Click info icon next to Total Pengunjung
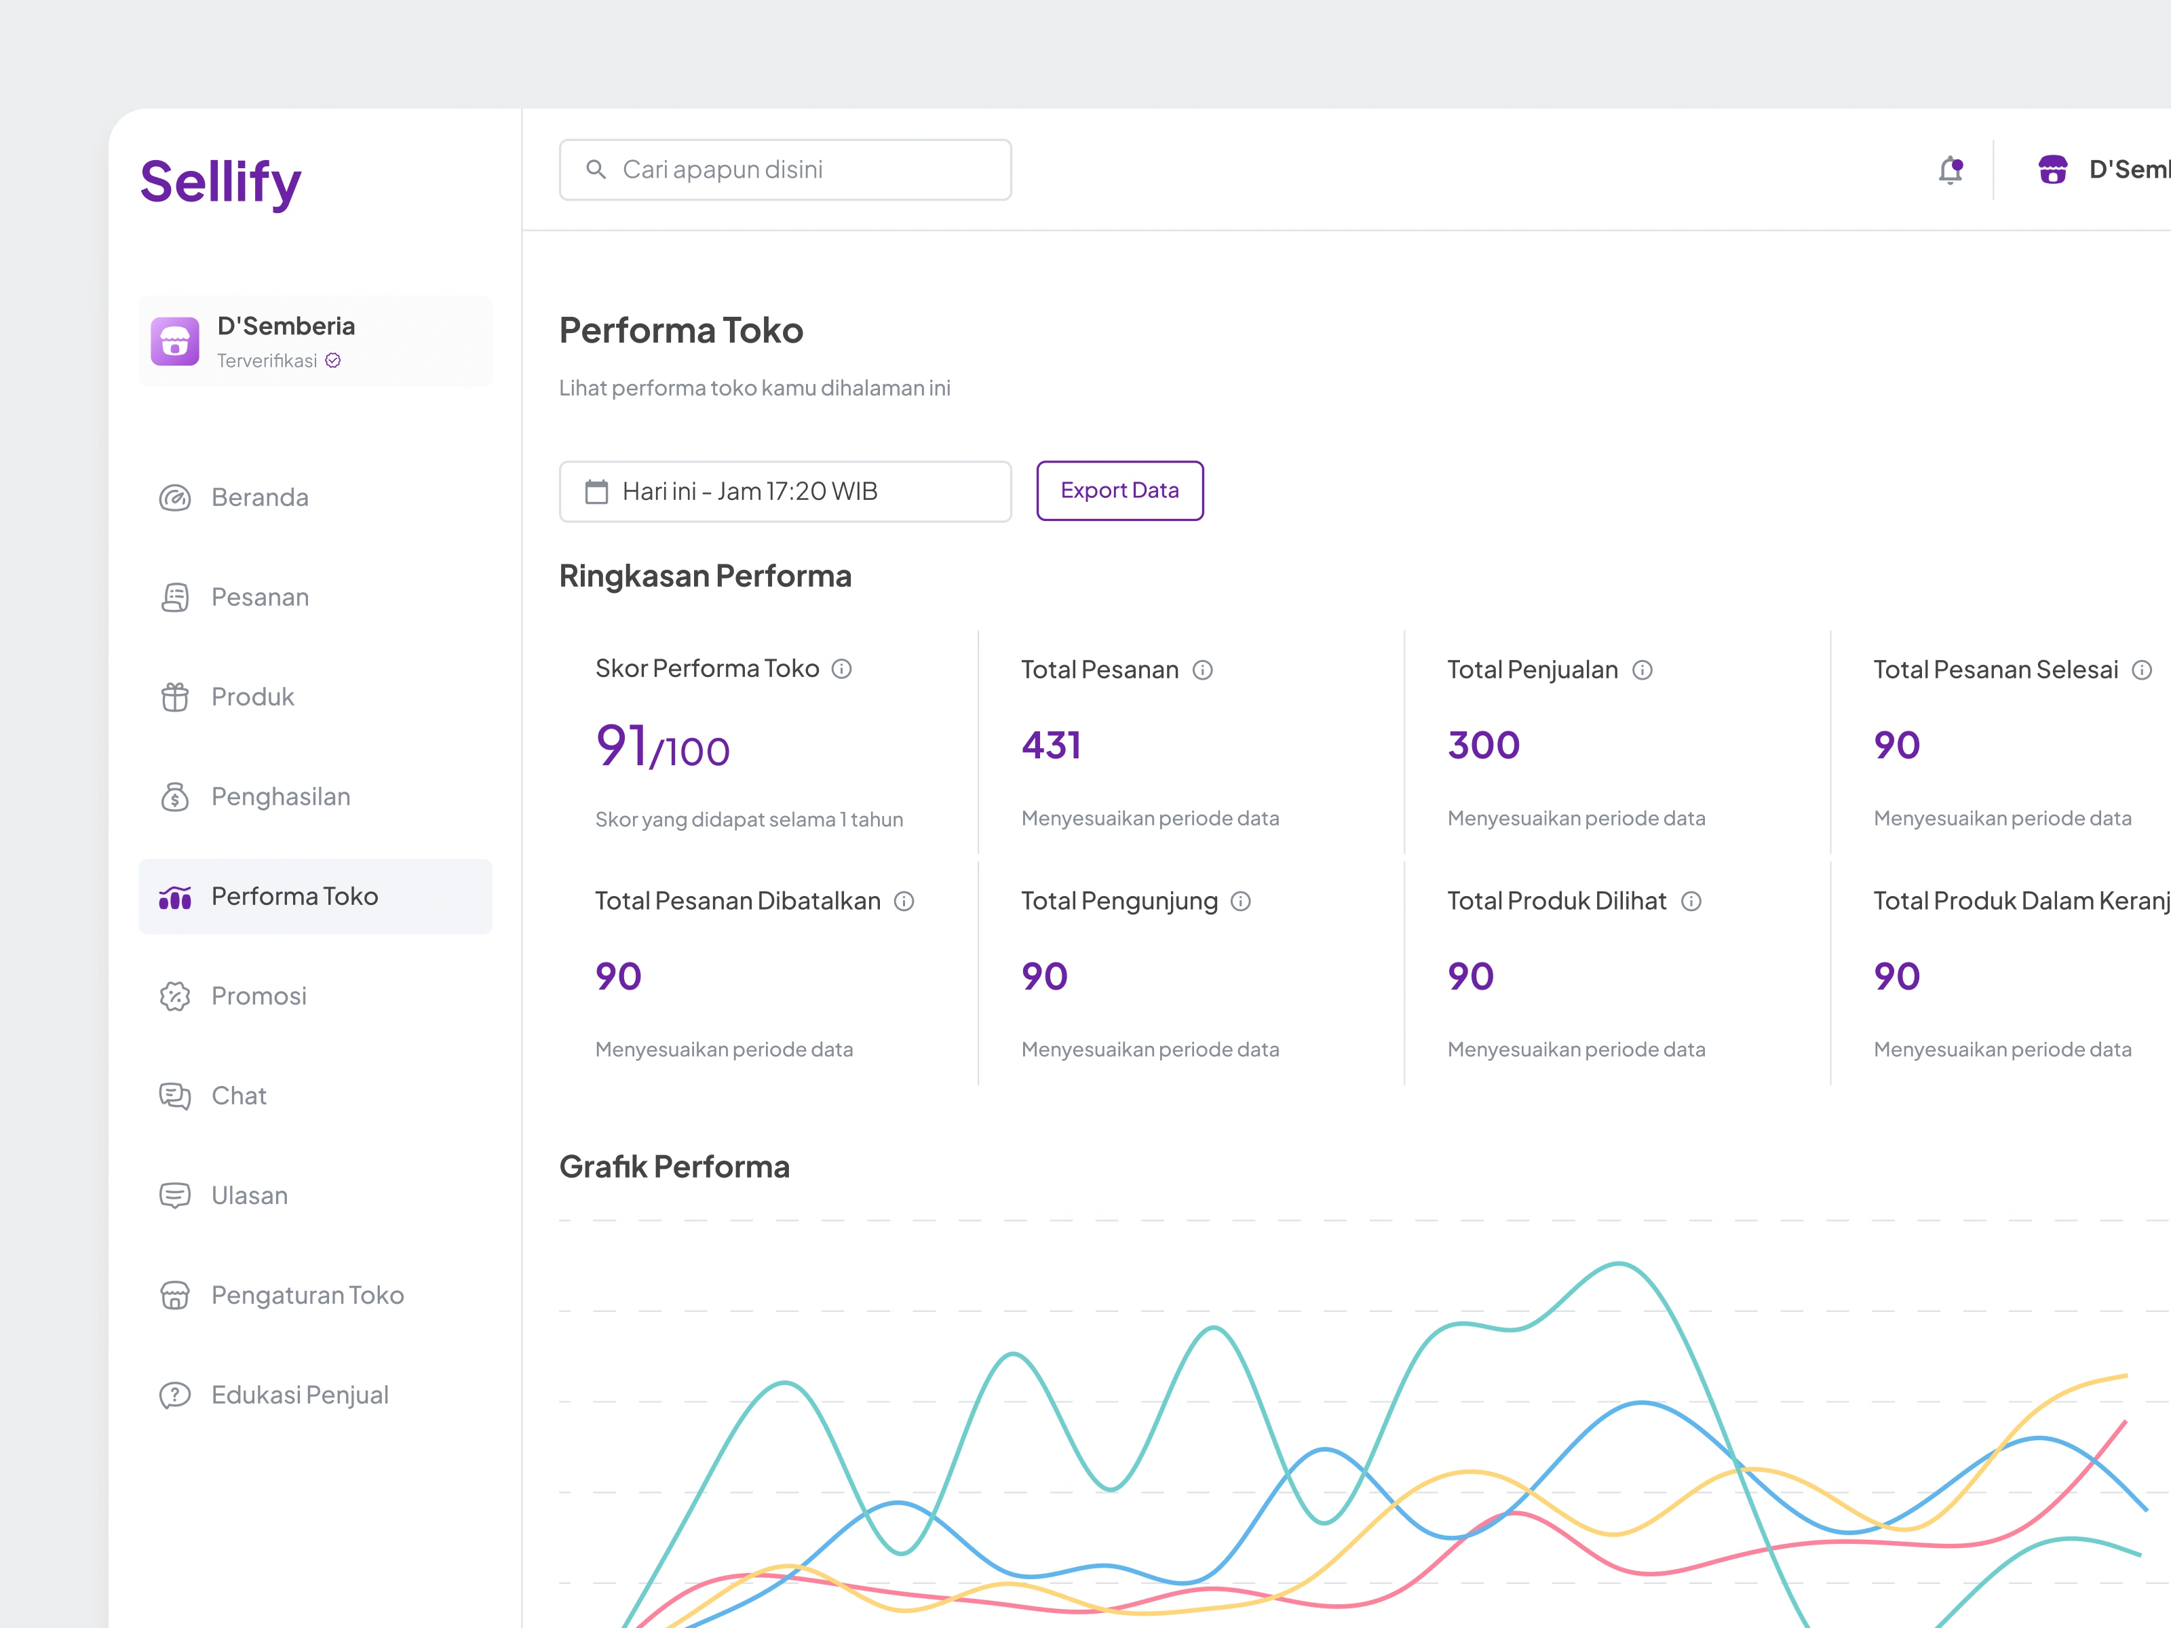Viewport: 2171px width, 1628px height. (1241, 901)
